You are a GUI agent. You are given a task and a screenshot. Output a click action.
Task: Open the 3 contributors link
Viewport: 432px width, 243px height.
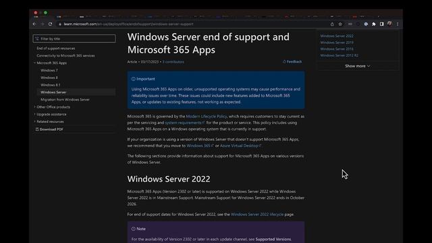173,61
